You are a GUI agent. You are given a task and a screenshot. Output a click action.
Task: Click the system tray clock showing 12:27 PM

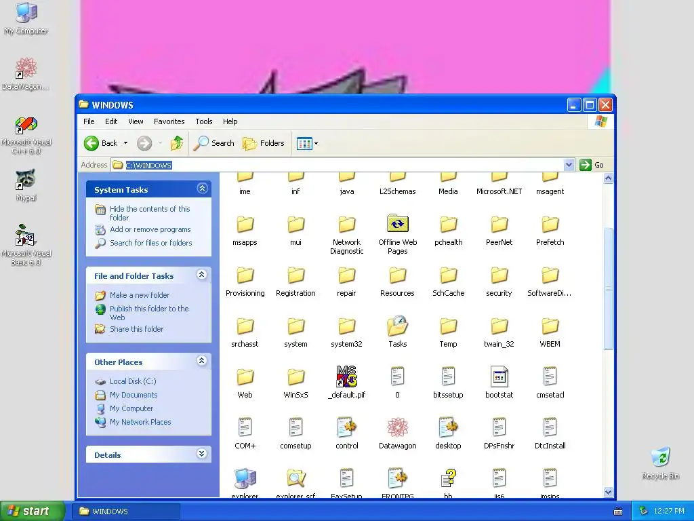[x=668, y=512]
